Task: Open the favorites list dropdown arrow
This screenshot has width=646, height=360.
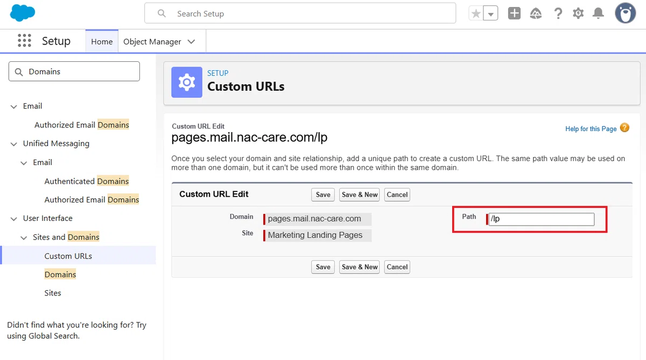Action: tap(490, 13)
